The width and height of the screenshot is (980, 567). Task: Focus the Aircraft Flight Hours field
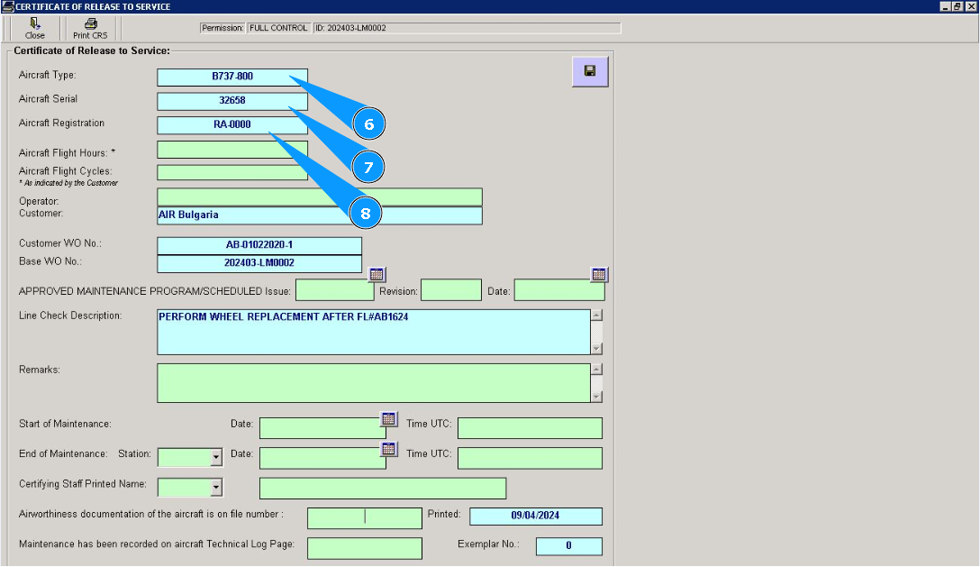[231, 149]
